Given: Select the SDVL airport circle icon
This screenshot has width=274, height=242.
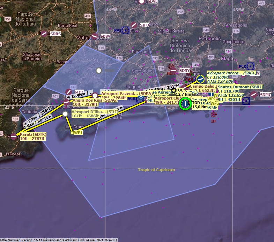Looking at the screenshot, I should coord(141,1).
